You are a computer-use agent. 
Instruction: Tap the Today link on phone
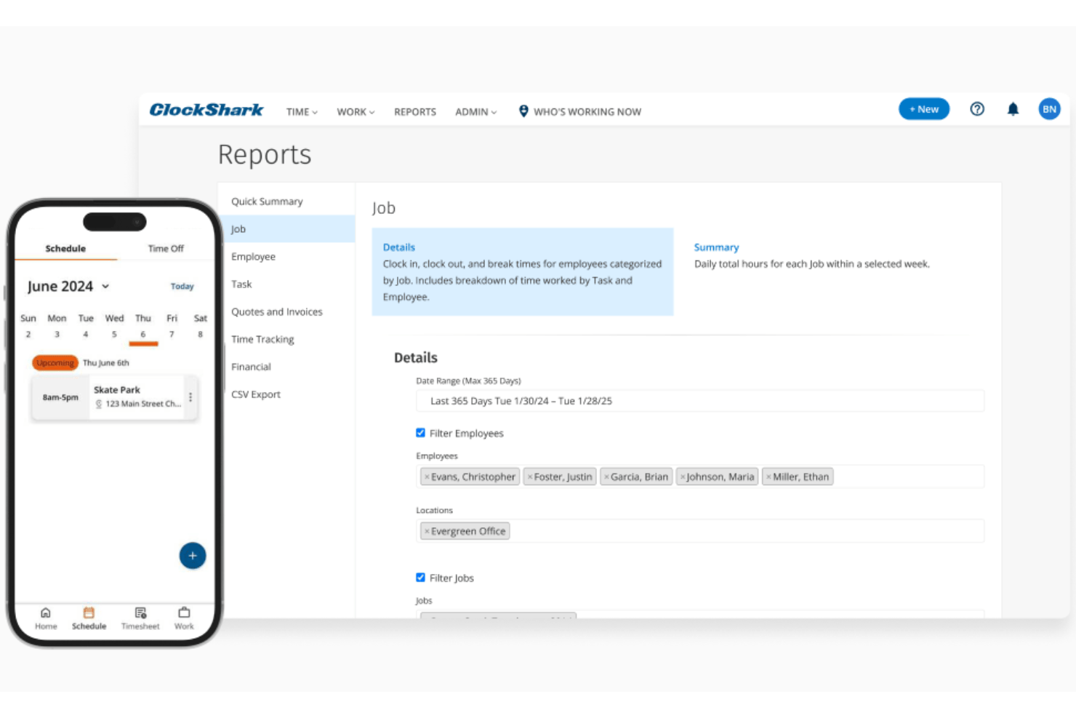click(x=182, y=287)
